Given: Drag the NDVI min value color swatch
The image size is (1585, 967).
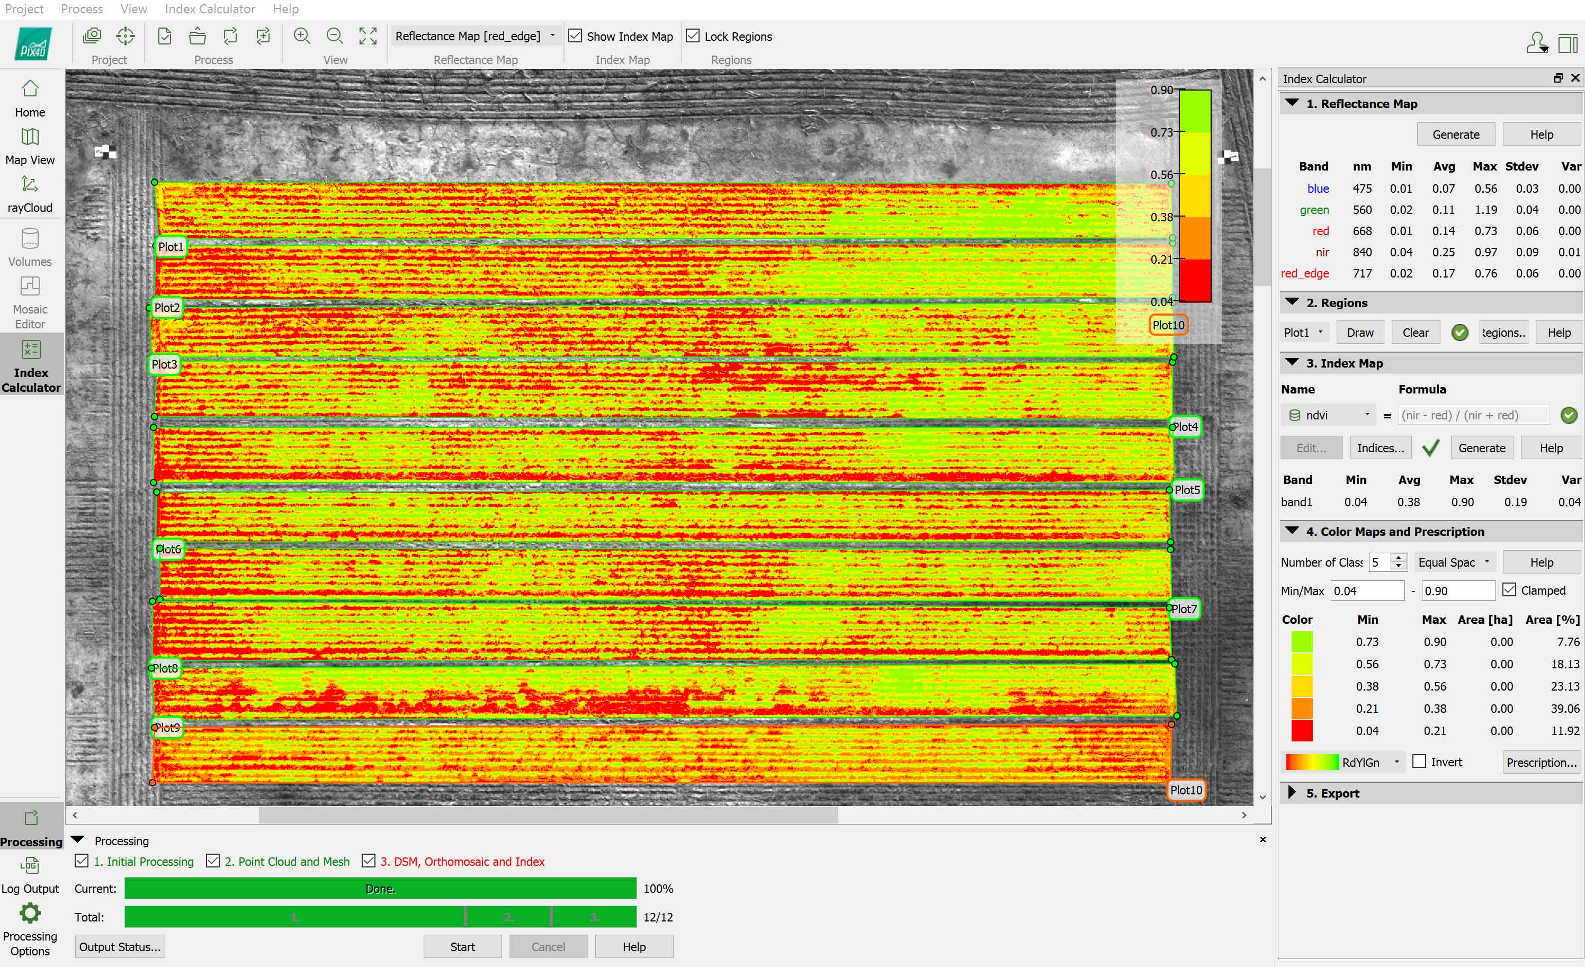Looking at the screenshot, I should click(1300, 735).
